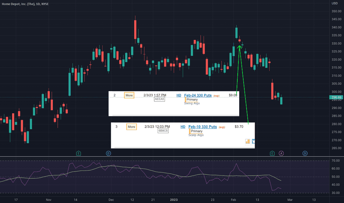This screenshot has height=203, width=344.
Task: Click the AEEA5 tag
Action: tap(159, 99)
